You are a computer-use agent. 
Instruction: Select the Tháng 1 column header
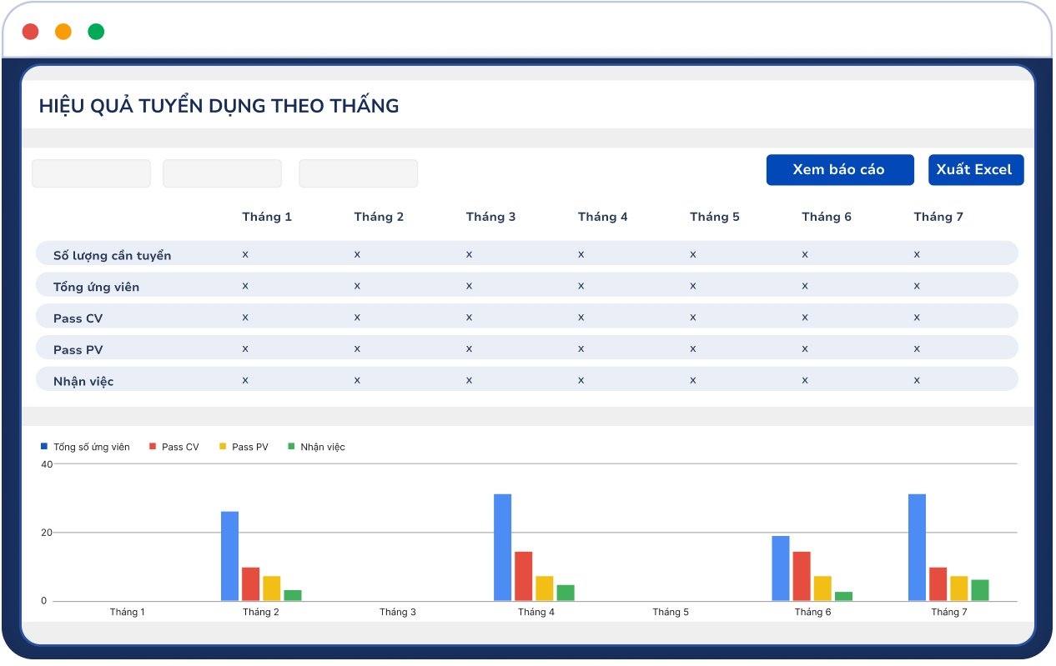point(267,217)
